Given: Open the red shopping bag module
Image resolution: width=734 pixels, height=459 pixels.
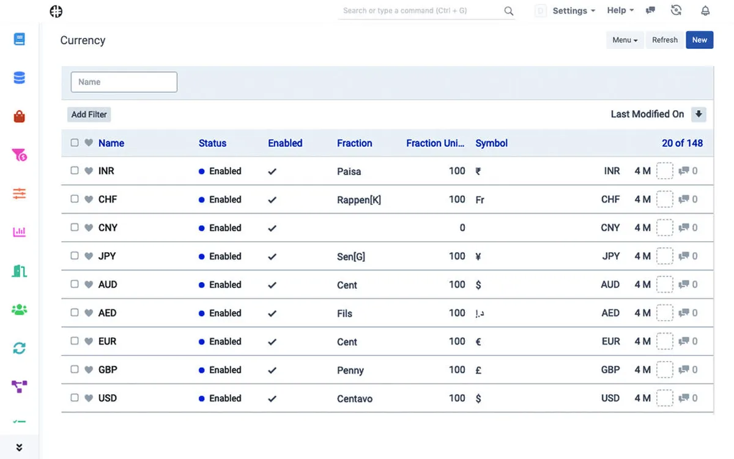Looking at the screenshot, I should pos(19,117).
